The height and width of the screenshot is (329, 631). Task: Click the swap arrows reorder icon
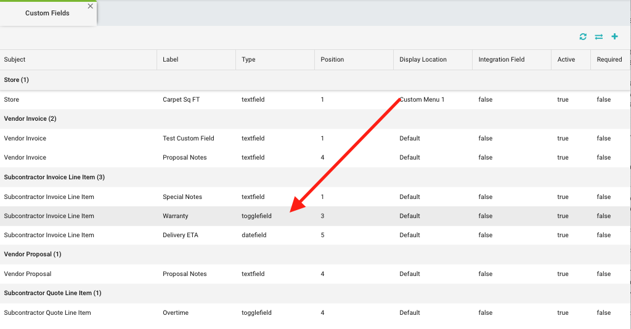598,37
